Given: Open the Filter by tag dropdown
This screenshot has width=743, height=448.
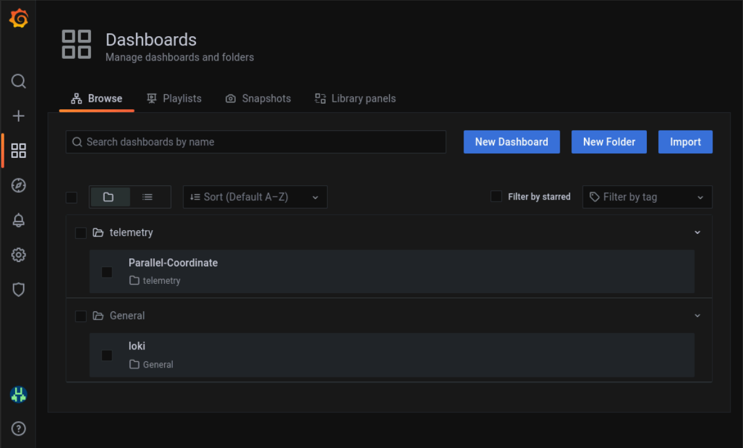Looking at the screenshot, I should 648,197.
